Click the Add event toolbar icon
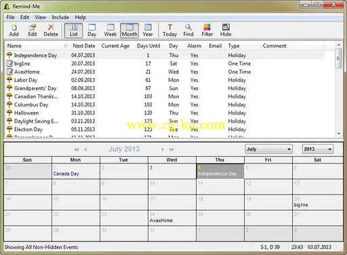 14,31
